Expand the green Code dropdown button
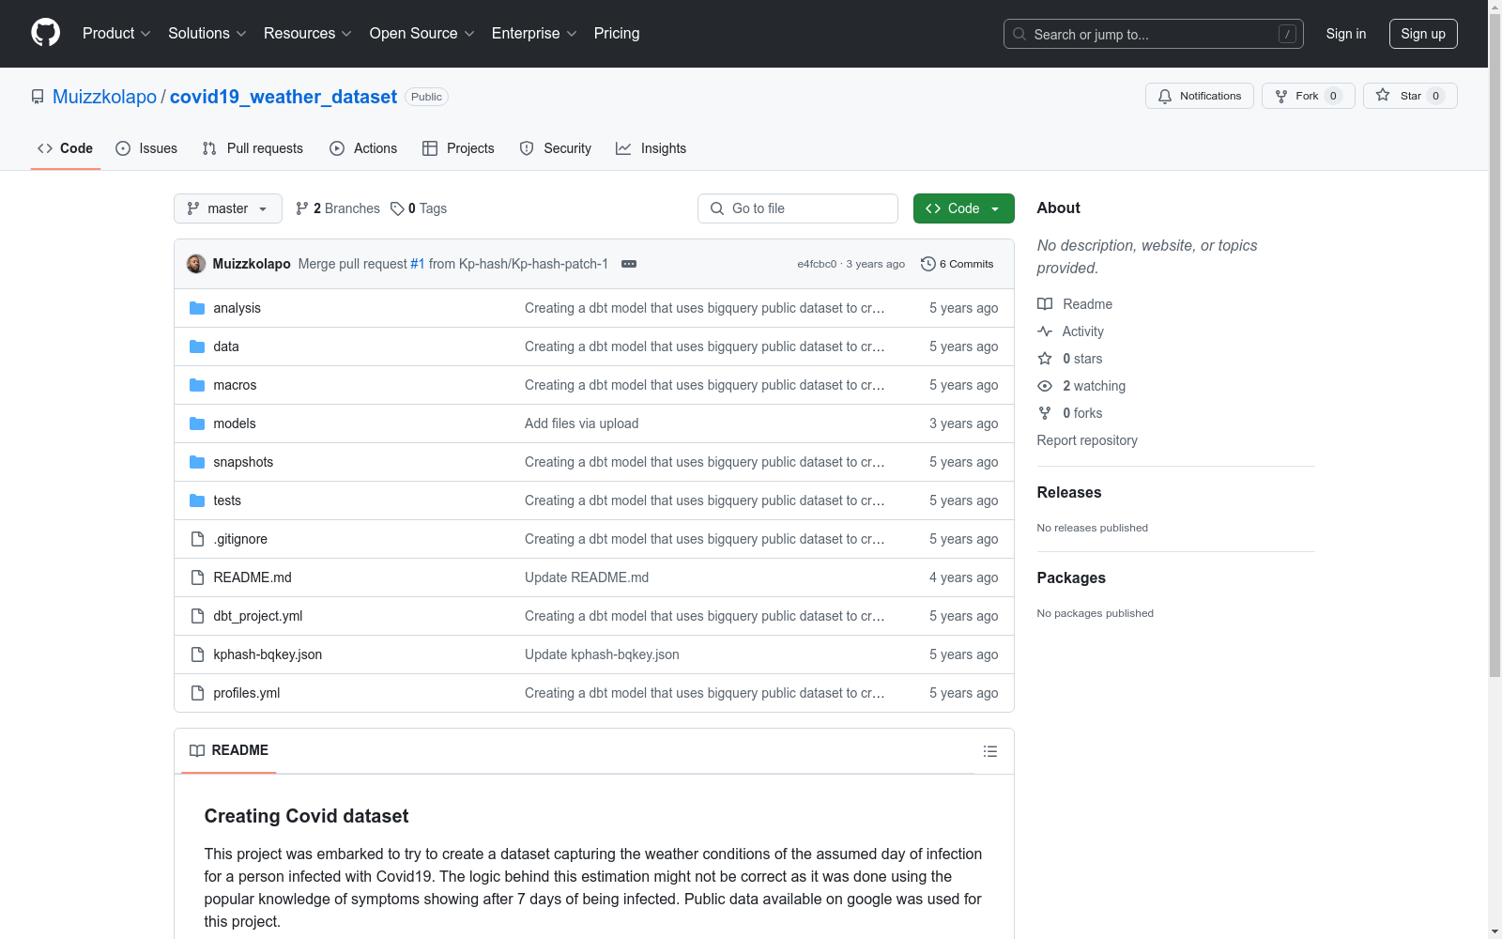This screenshot has height=939, width=1502. (x=964, y=208)
